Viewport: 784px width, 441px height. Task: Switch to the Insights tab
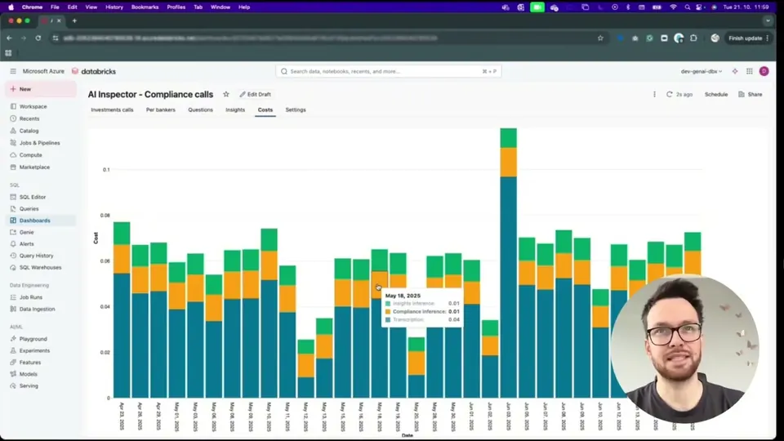point(235,110)
